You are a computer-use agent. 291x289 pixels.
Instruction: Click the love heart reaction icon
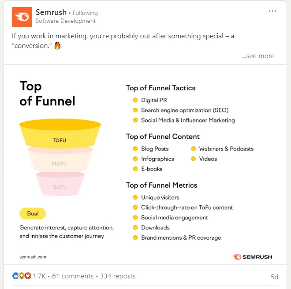pyautogui.click(x=27, y=276)
